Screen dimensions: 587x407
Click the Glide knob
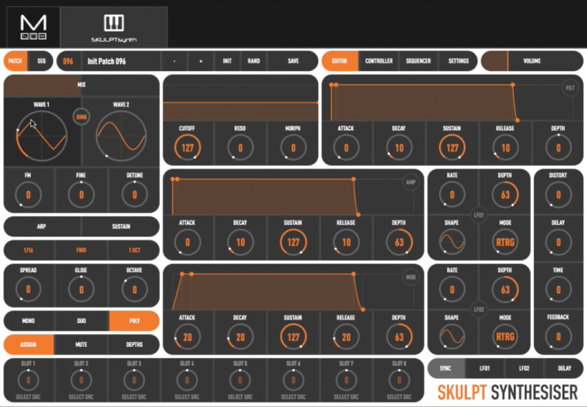(x=81, y=290)
